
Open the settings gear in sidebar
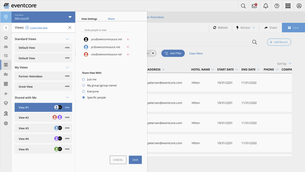click(6, 123)
